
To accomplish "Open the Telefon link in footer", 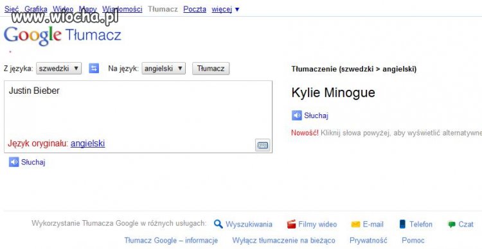I will (421, 225).
